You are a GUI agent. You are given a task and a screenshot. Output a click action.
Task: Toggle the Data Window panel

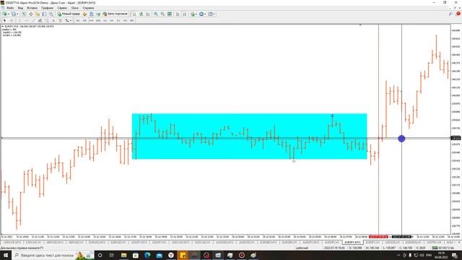click(x=30, y=14)
